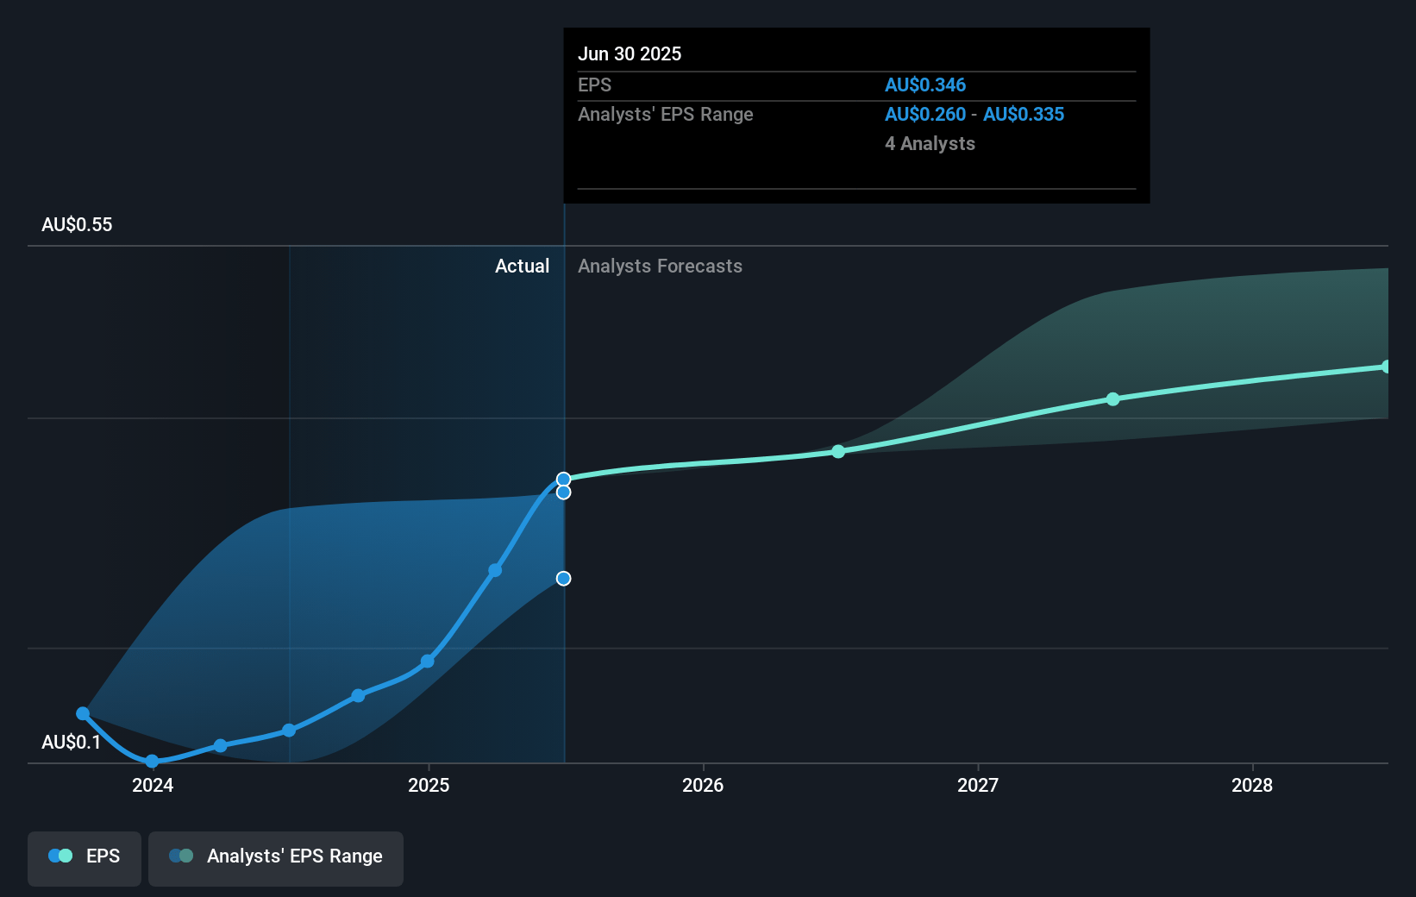
Task: Click the mid-2027 forecast EPS data point
Action: [x=1112, y=398]
